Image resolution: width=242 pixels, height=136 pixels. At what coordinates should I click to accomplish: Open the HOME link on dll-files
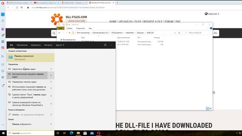113,22
